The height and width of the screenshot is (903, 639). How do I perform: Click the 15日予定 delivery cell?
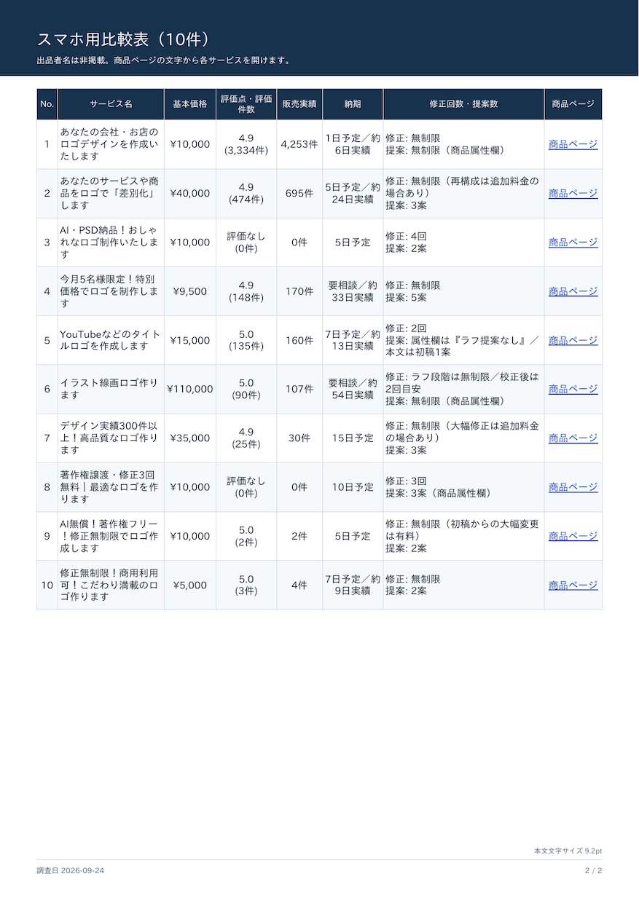point(353,438)
